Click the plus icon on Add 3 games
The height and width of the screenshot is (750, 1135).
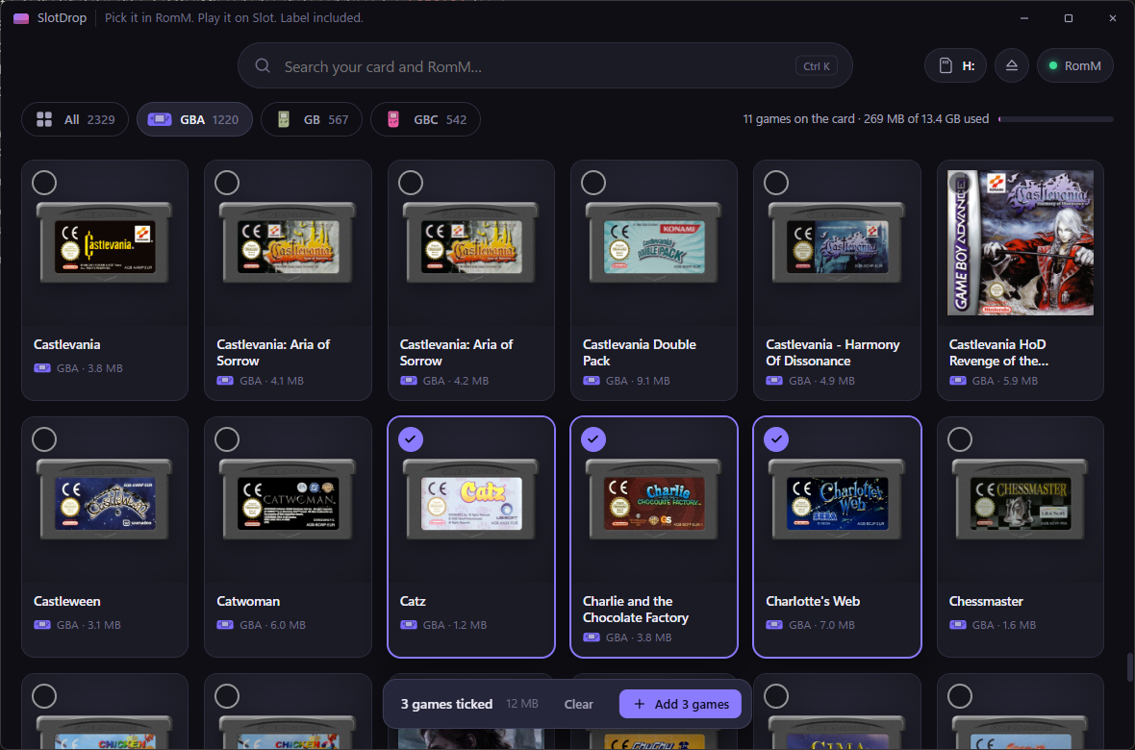[640, 705]
